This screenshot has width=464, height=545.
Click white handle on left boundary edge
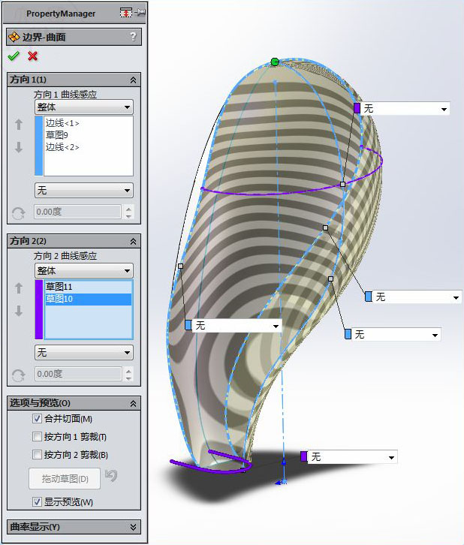[180, 266]
